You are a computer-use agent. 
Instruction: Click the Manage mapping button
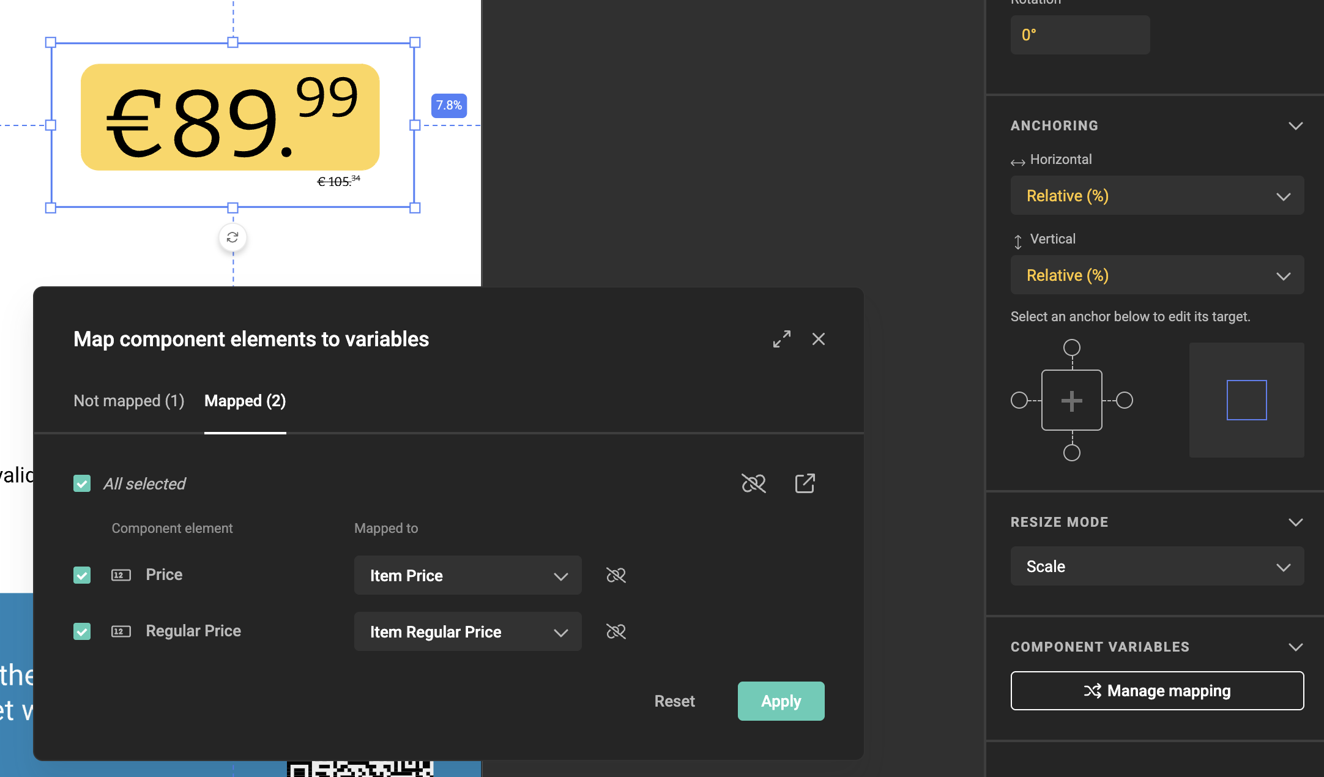(1156, 690)
